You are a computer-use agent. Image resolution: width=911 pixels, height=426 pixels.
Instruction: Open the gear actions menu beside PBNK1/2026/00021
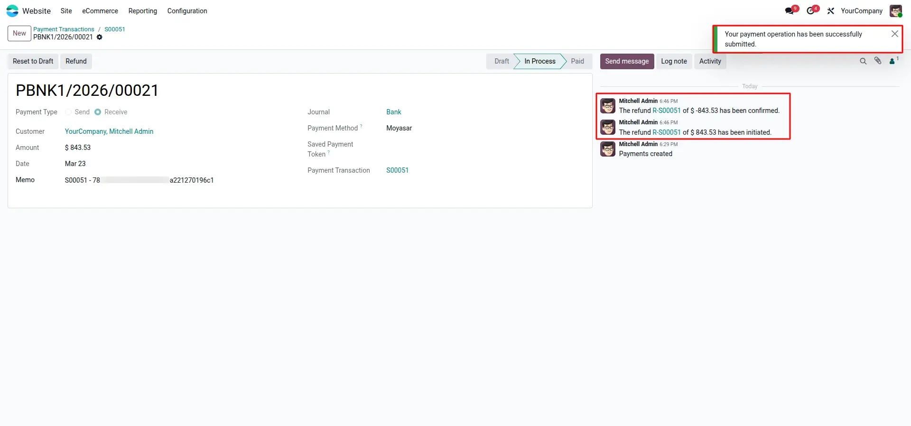(100, 37)
